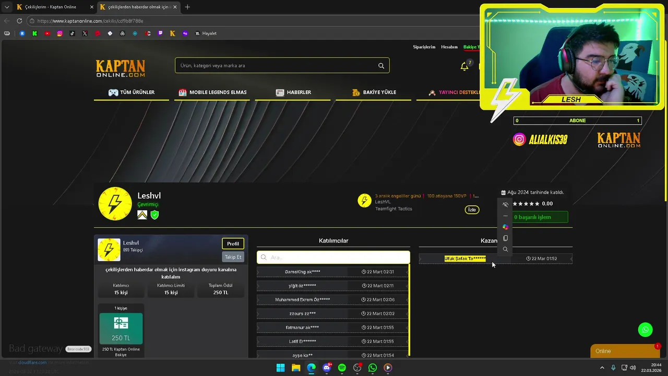Open a new browser tab
This screenshot has height=376, width=668.
click(187, 7)
